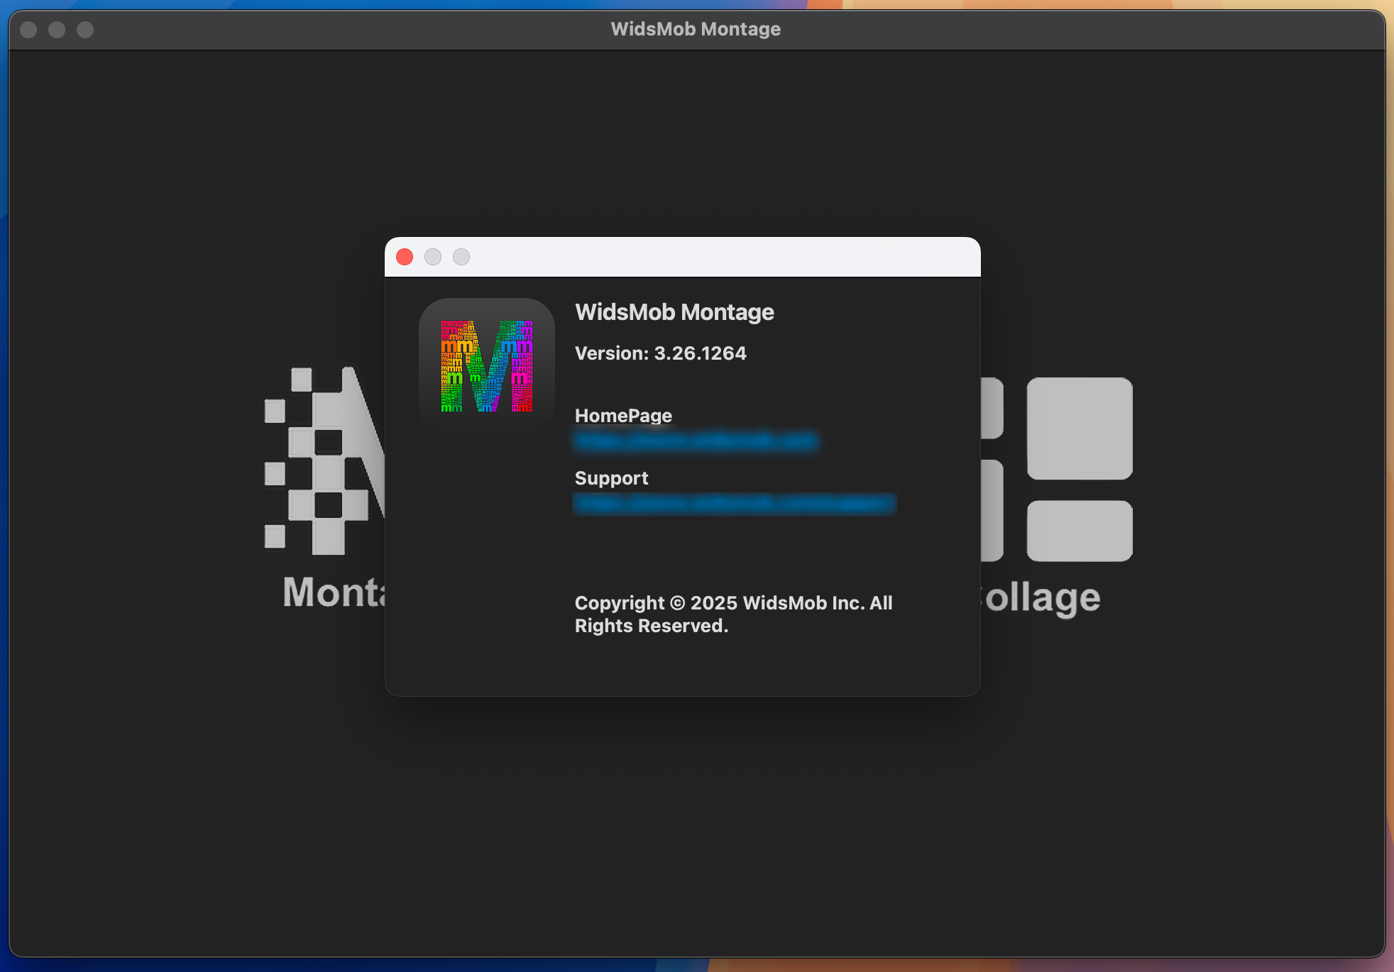1394x972 pixels.
Task: Click the Version: 3.26.1264 text
Action: point(660,353)
